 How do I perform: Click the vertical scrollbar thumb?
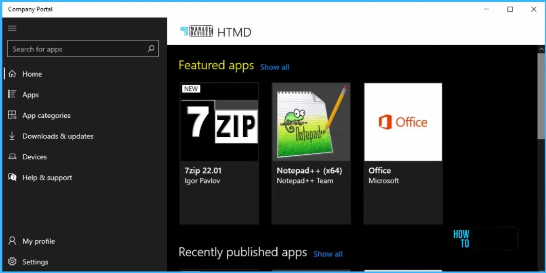click(541, 96)
